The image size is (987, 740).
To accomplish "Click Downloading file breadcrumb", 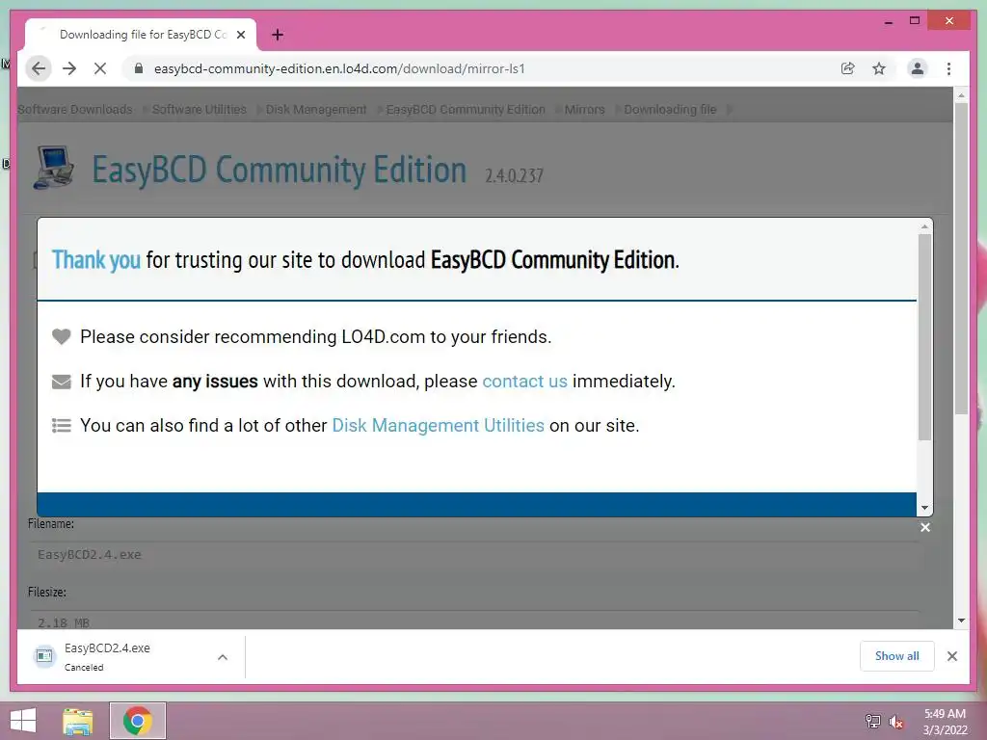I will click(x=670, y=110).
